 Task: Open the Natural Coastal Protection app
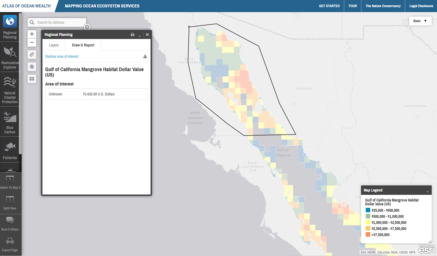[10, 90]
